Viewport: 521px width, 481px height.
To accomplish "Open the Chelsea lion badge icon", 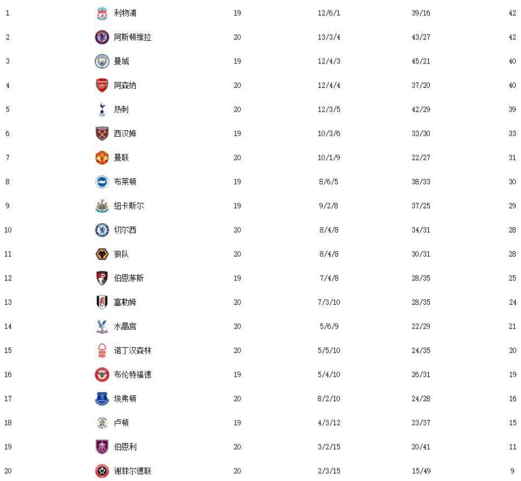I will [x=102, y=230].
